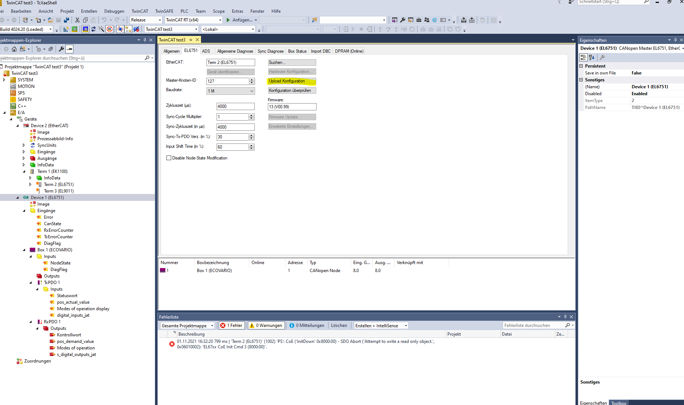Click the Show Online Data icon

(120, 29)
